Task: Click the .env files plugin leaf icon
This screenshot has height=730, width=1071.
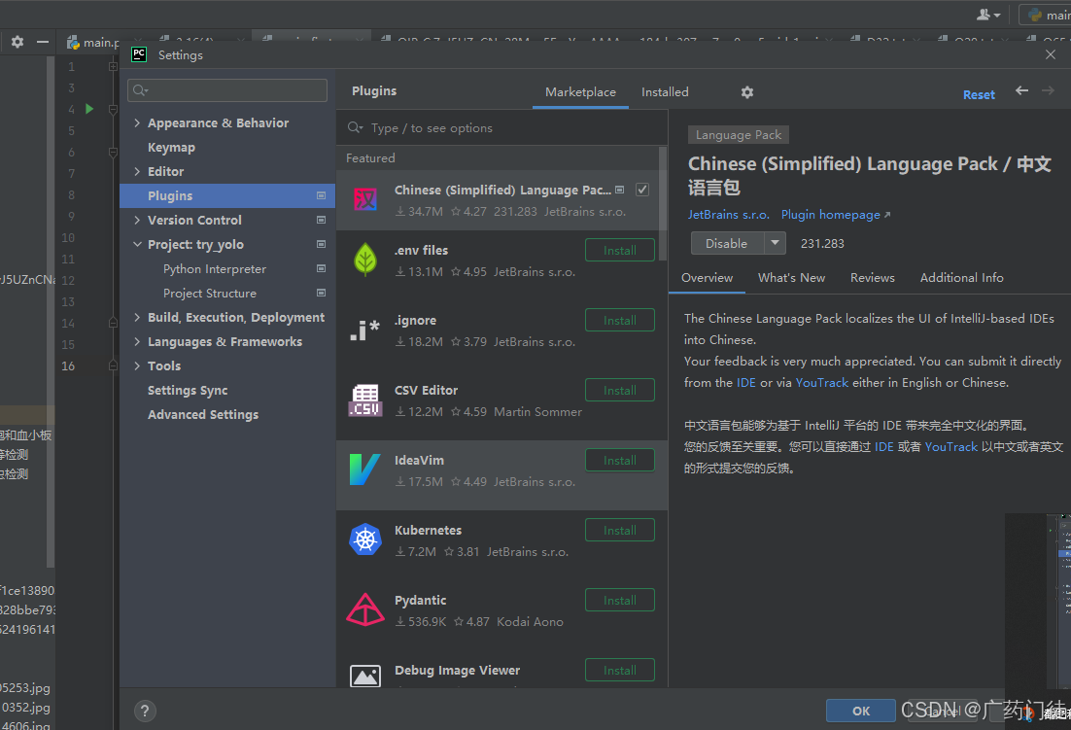Action: tap(365, 260)
